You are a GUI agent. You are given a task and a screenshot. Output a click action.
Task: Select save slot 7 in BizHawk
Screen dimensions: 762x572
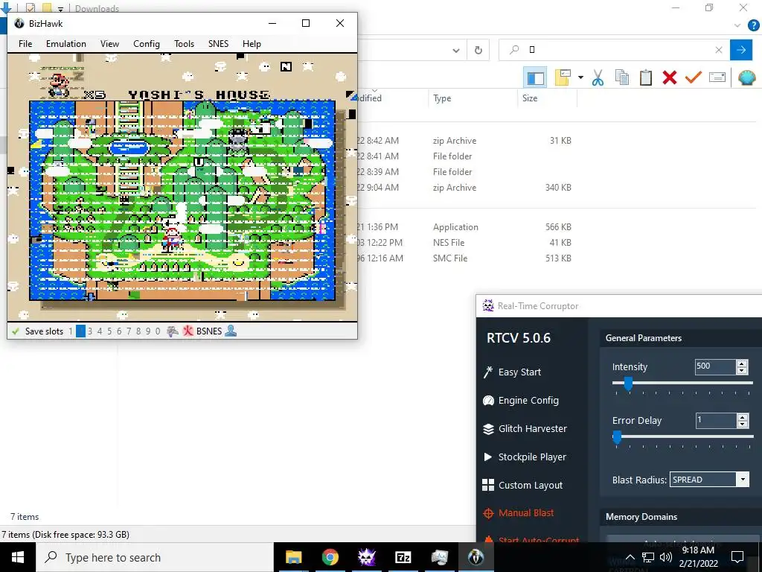click(129, 331)
